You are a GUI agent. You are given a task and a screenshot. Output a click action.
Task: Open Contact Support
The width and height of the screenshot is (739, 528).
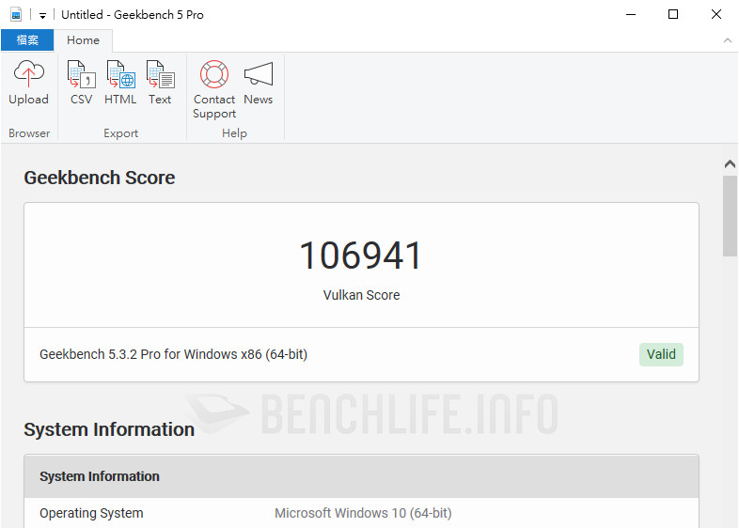(x=214, y=89)
